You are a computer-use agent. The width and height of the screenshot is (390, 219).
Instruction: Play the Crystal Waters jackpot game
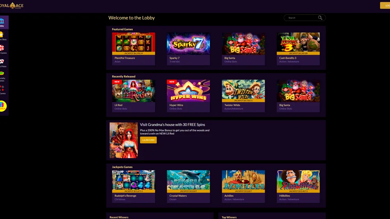coord(188,181)
